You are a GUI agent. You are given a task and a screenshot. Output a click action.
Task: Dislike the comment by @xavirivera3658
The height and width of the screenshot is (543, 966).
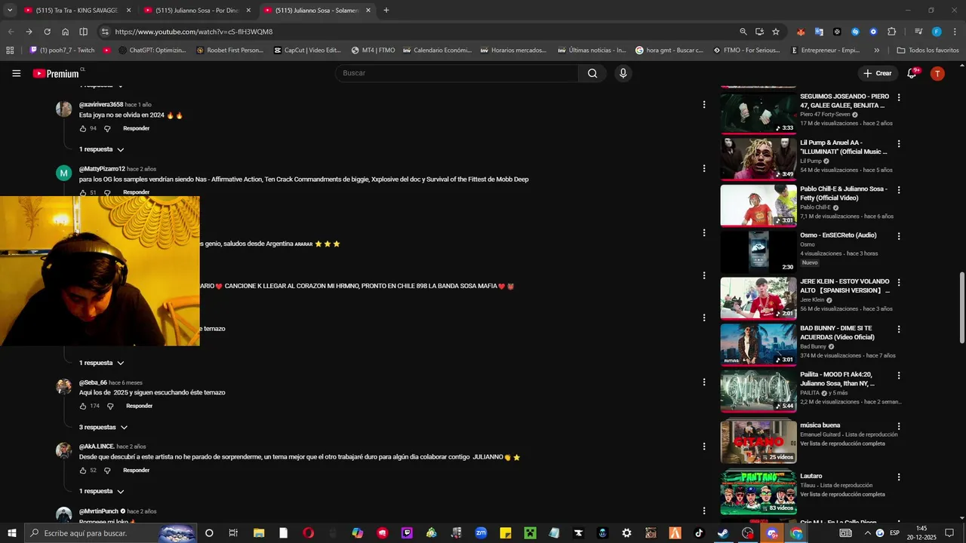point(107,128)
